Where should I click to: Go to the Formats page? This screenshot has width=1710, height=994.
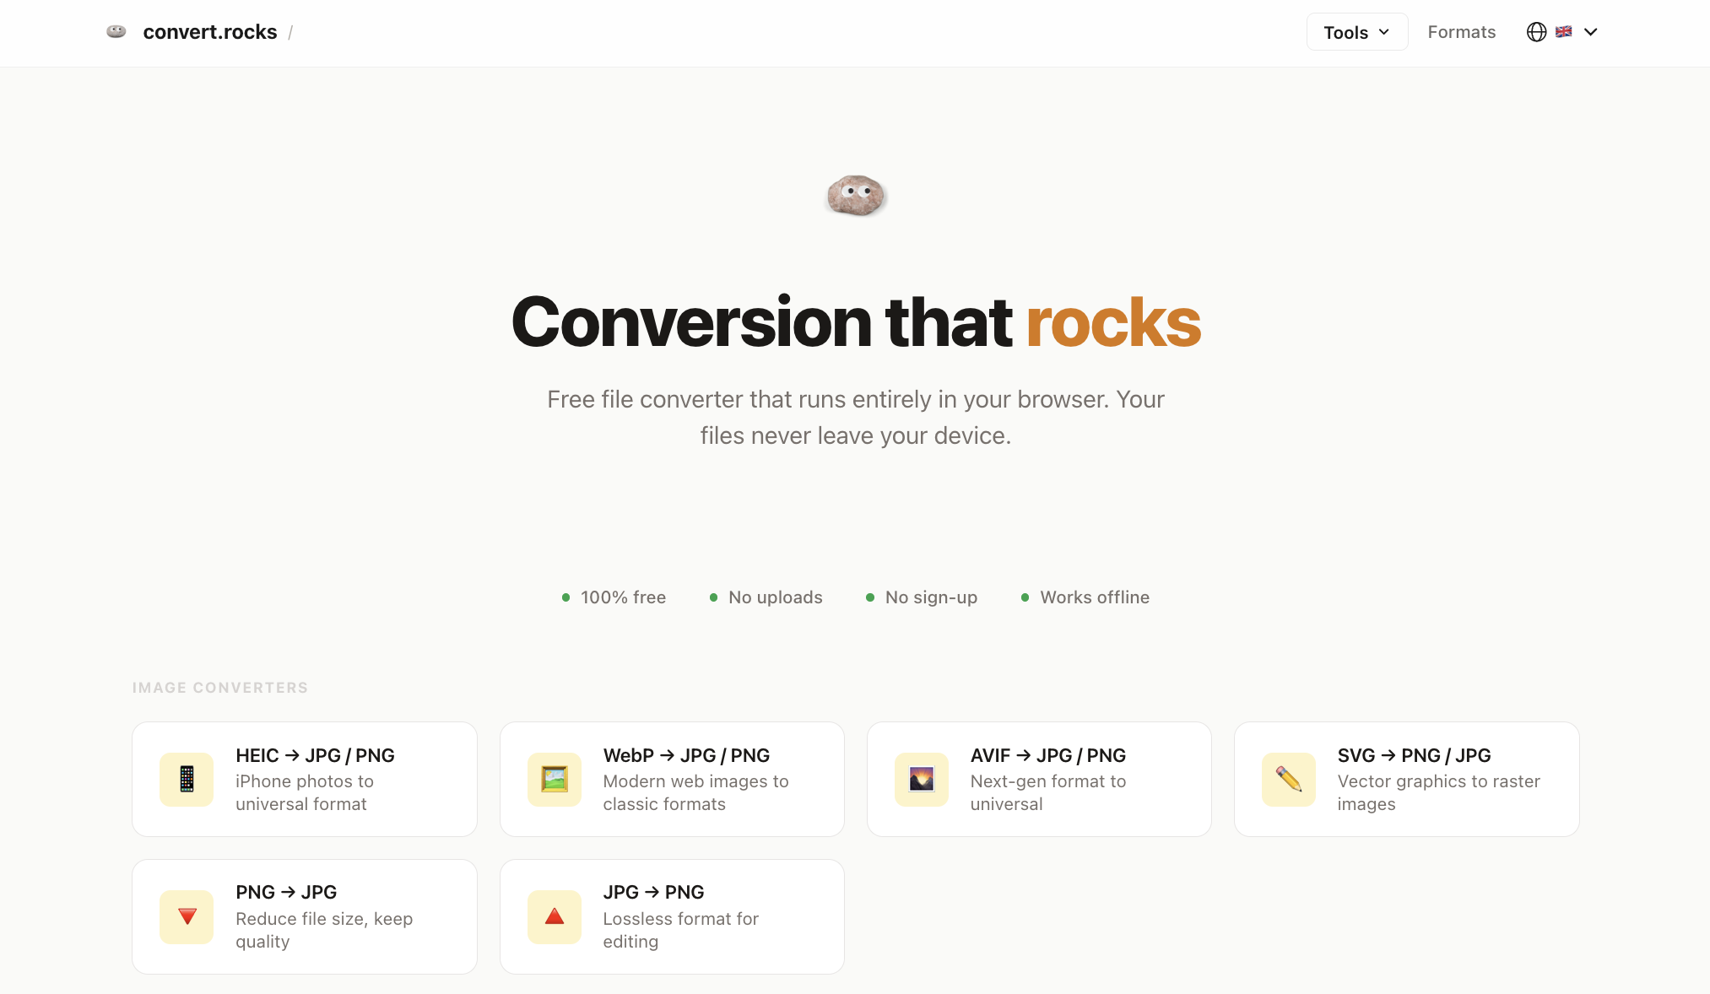(1461, 32)
